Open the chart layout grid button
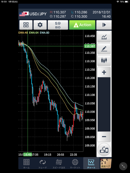Screen dimensions: 130x173 coord(26,25)
